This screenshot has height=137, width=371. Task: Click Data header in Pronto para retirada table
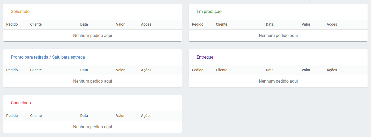click(84, 70)
